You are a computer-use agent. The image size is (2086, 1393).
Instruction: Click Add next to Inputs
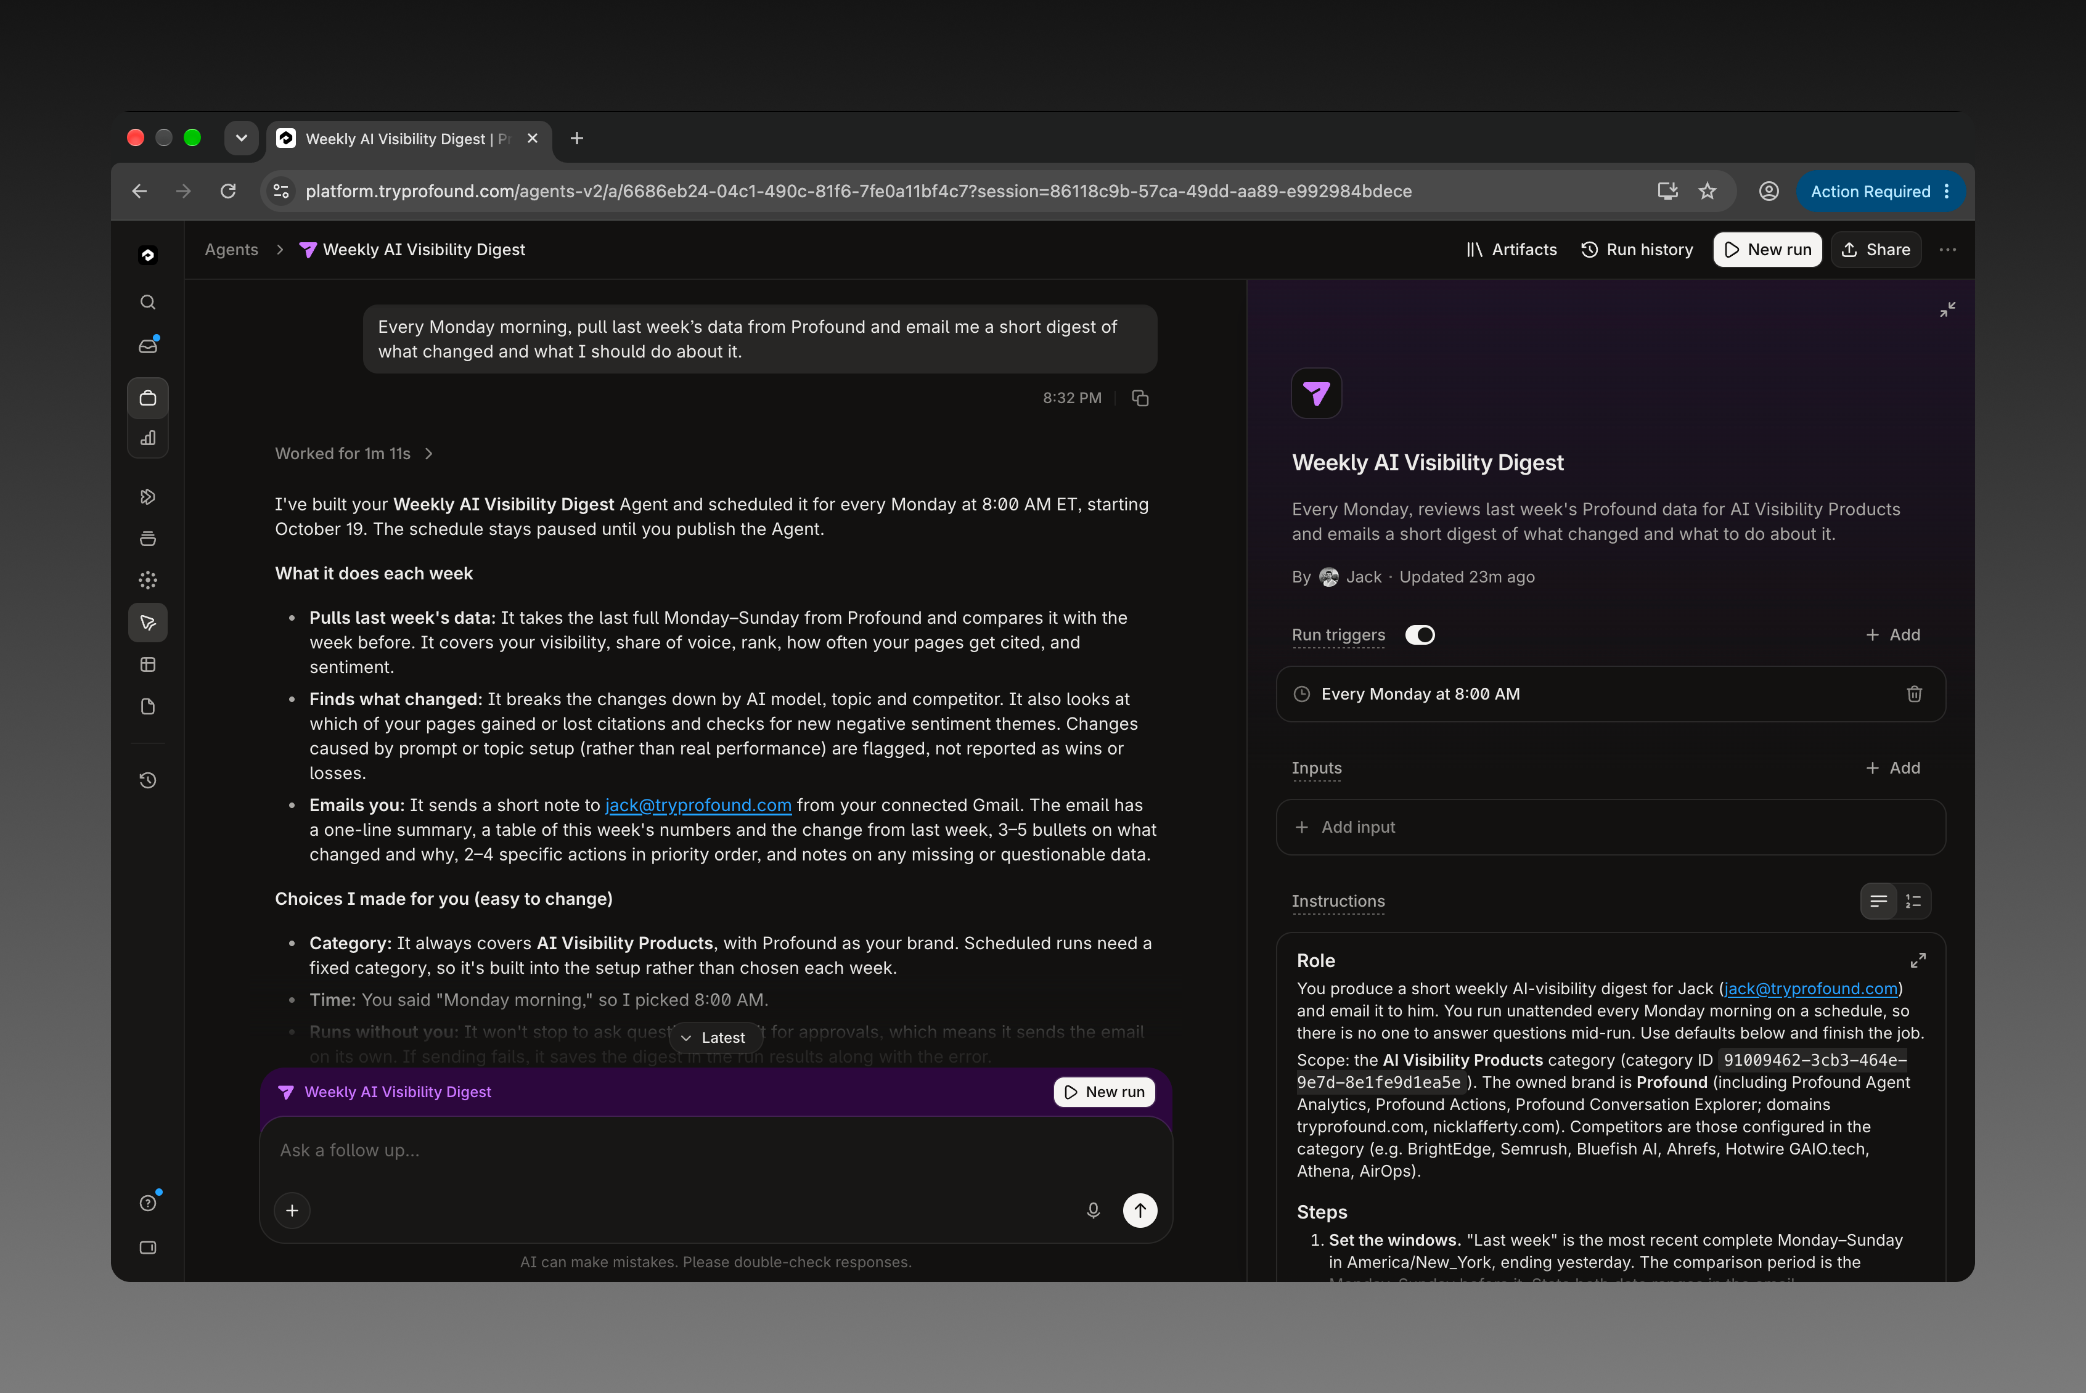click(1892, 767)
